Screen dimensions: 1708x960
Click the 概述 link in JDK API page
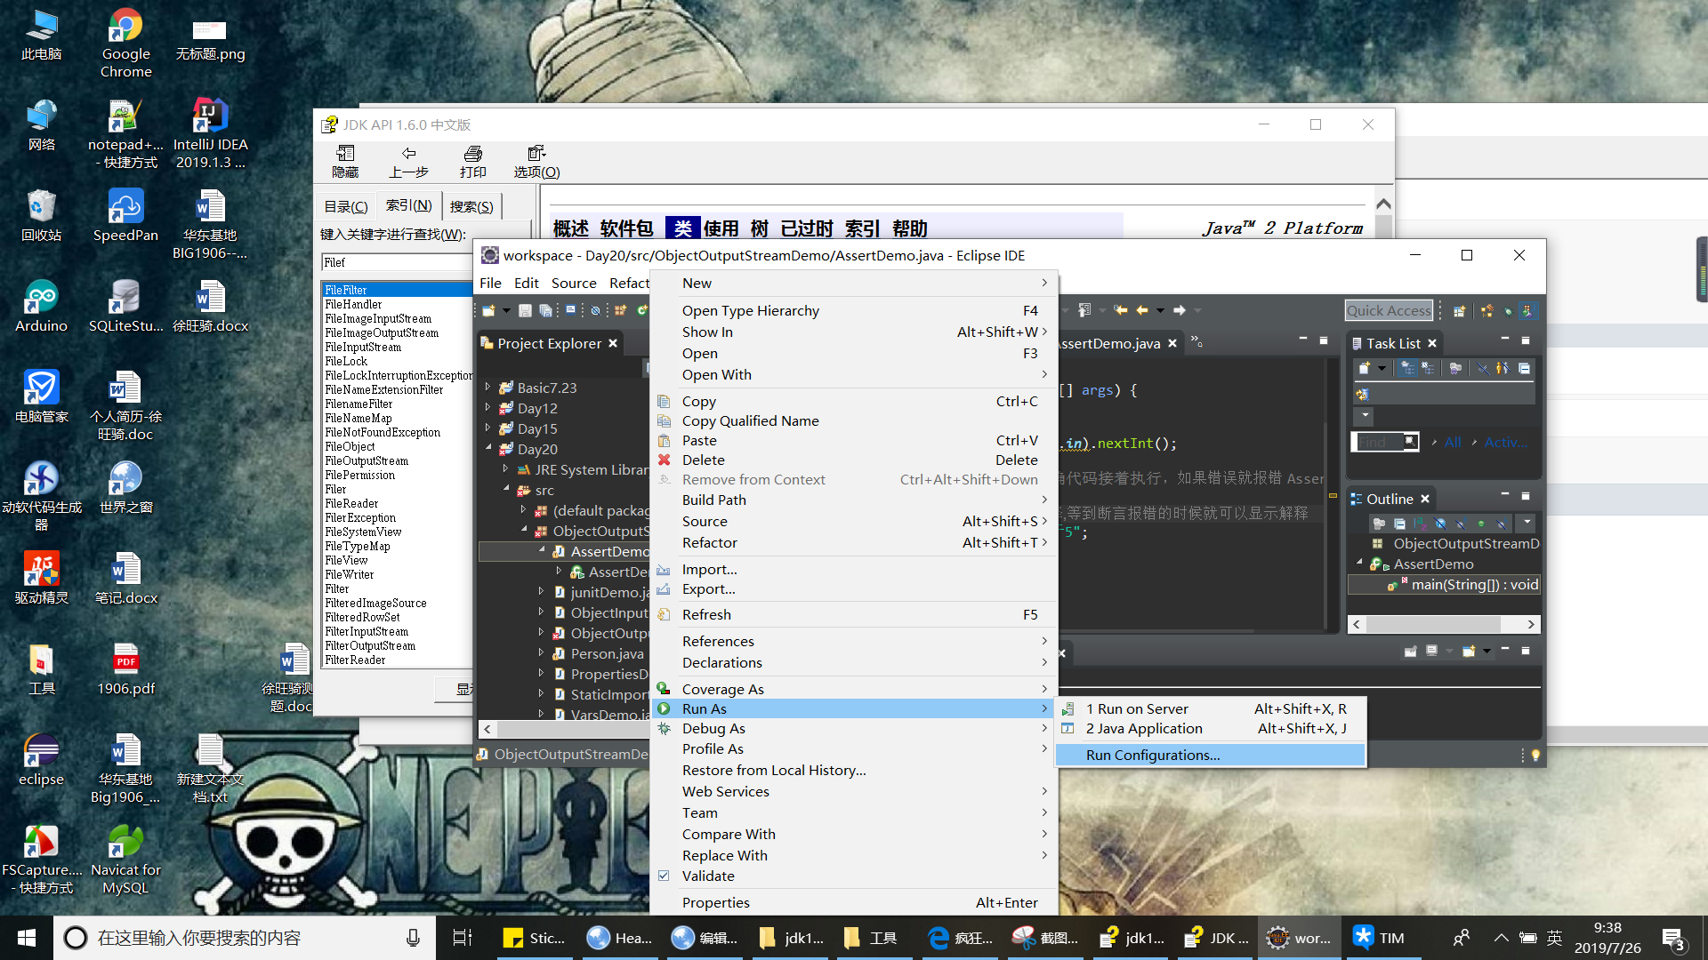coord(570,228)
